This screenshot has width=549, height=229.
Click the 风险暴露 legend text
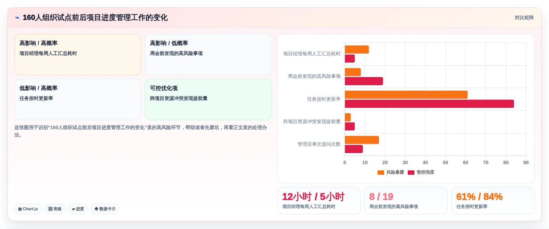[395, 173]
